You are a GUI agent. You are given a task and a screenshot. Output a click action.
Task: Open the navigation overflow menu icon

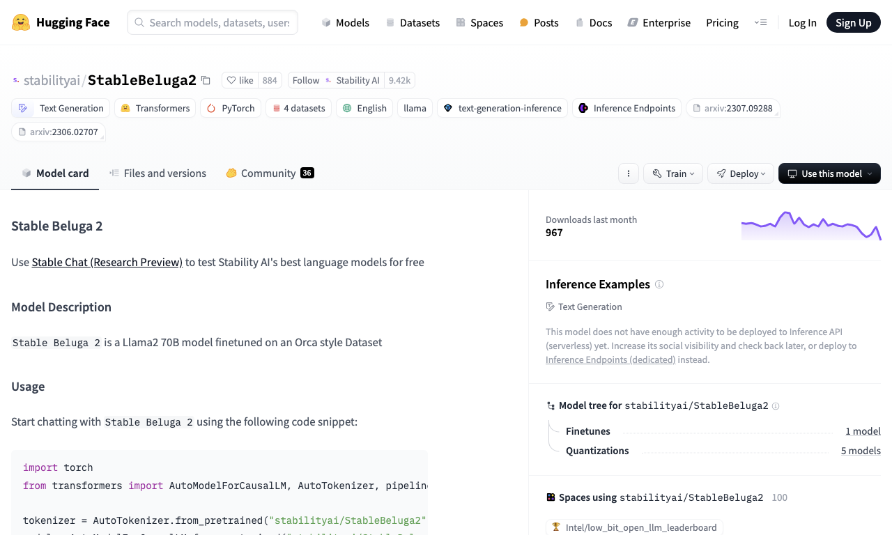coord(760,22)
